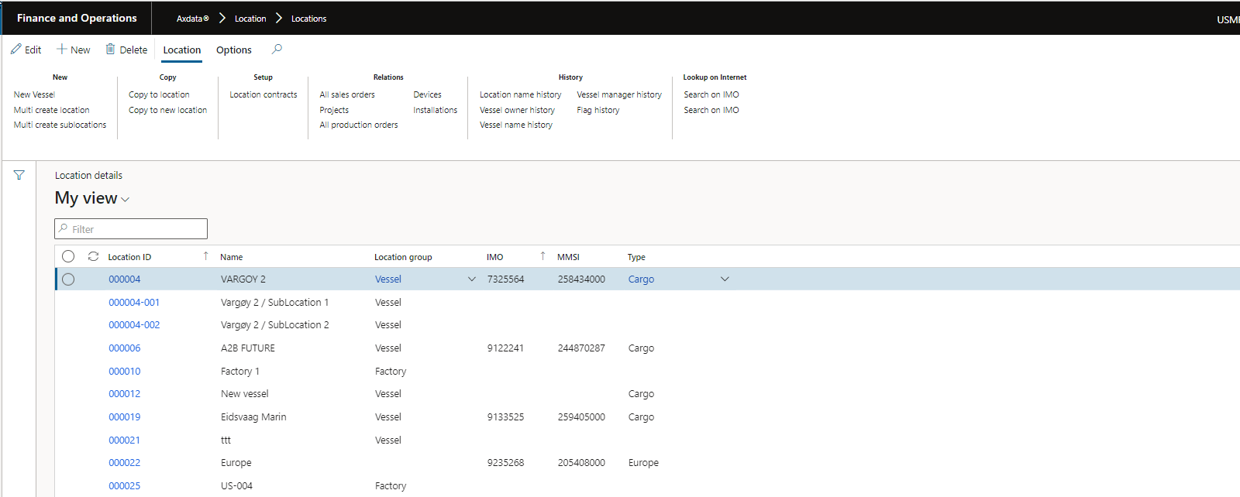Click Multi create sublocations

[x=60, y=125]
